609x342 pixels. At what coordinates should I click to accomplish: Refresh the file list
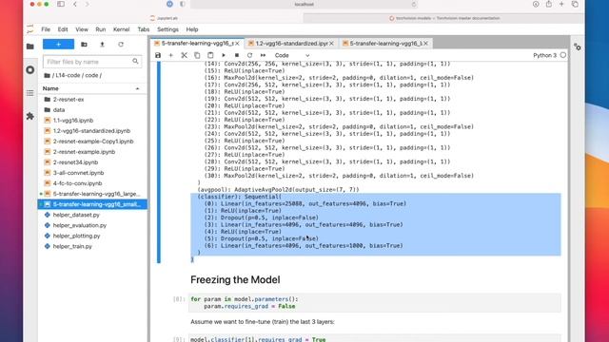121,45
